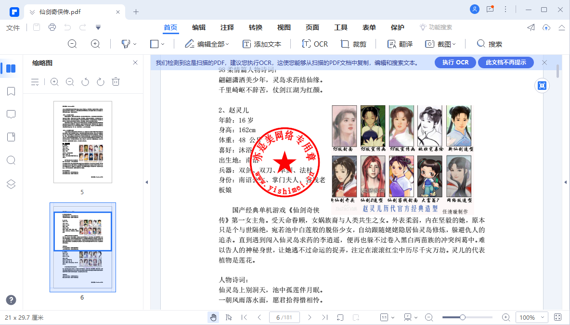Switch to 视图 view tab
The width and height of the screenshot is (570, 325).
[x=284, y=27]
